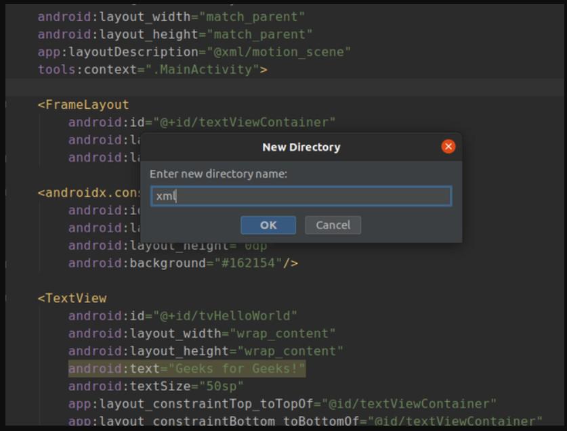Confirm the new directory with OK
This screenshot has width=567, height=431.
[x=268, y=225]
